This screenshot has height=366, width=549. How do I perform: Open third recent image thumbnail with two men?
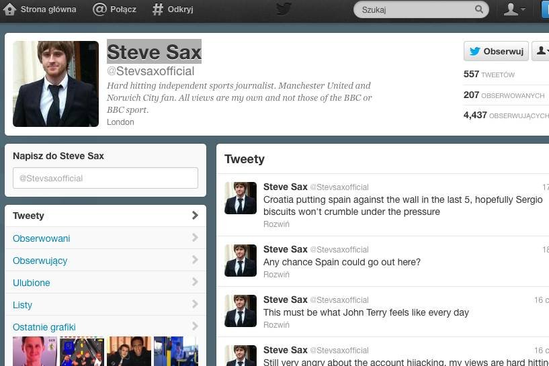(x=129, y=351)
